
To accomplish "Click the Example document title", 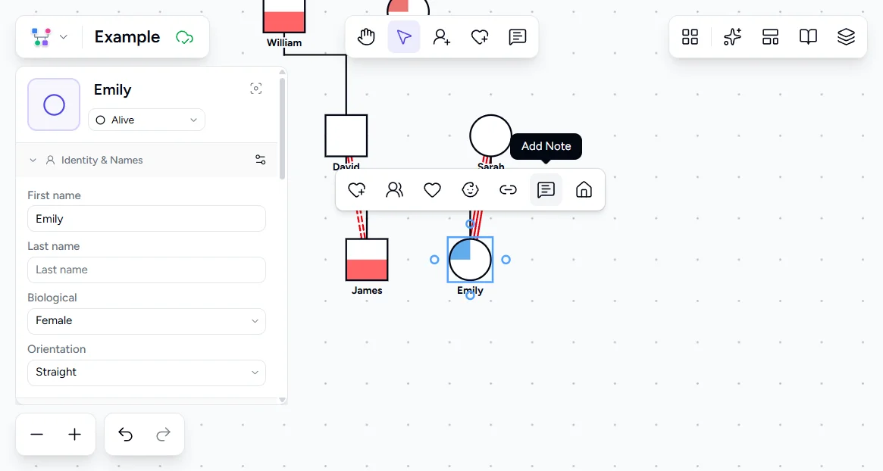I will tap(127, 37).
